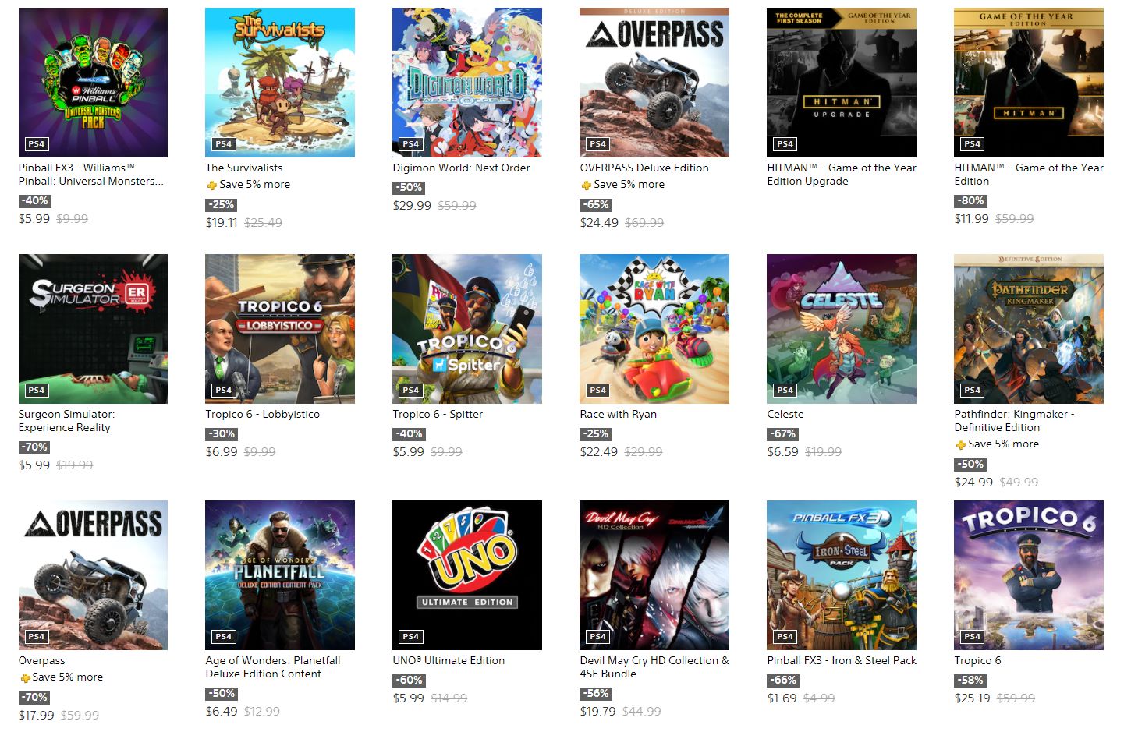Select the PS4 badge on the Tropico 6 cover

pyautogui.click(x=972, y=636)
